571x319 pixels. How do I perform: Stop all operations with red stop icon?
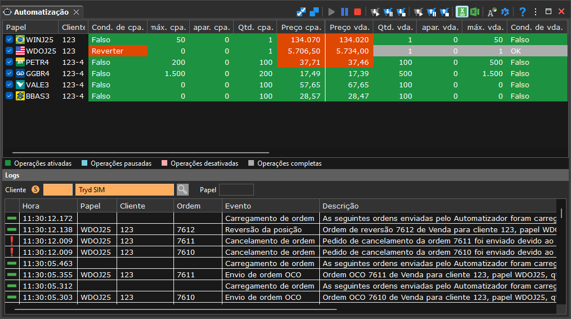(x=358, y=12)
